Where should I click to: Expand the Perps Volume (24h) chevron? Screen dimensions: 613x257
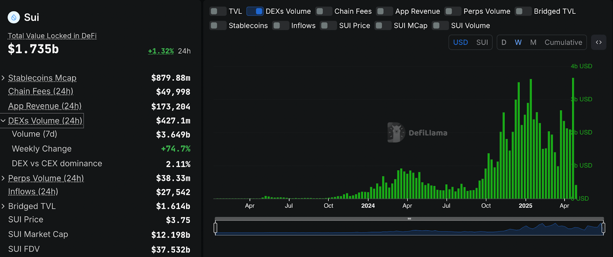[3, 178]
